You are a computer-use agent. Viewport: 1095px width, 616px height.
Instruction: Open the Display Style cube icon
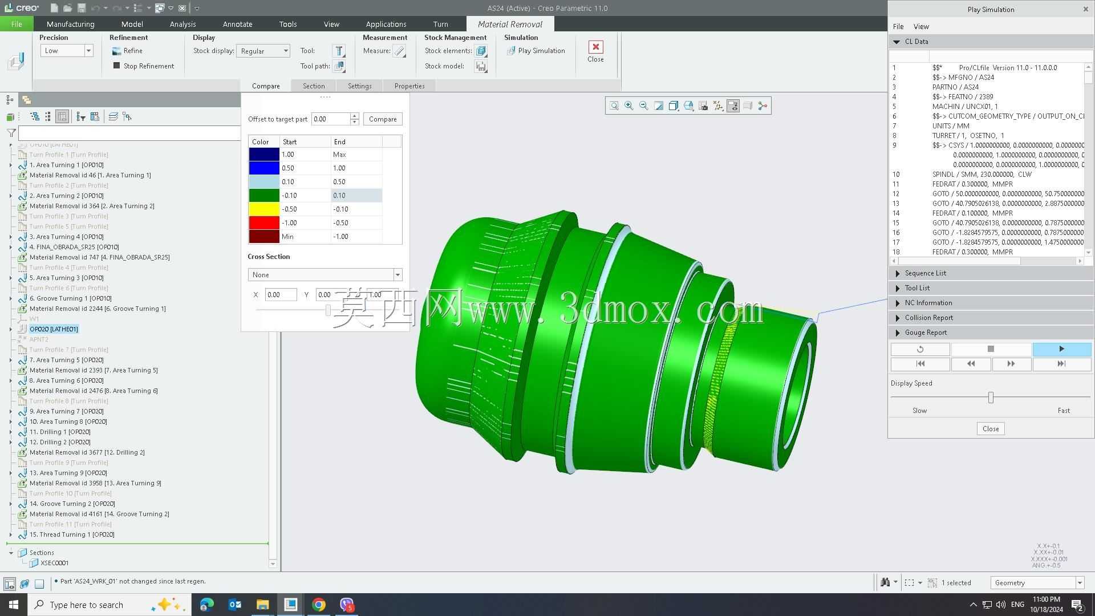pyautogui.click(x=674, y=106)
